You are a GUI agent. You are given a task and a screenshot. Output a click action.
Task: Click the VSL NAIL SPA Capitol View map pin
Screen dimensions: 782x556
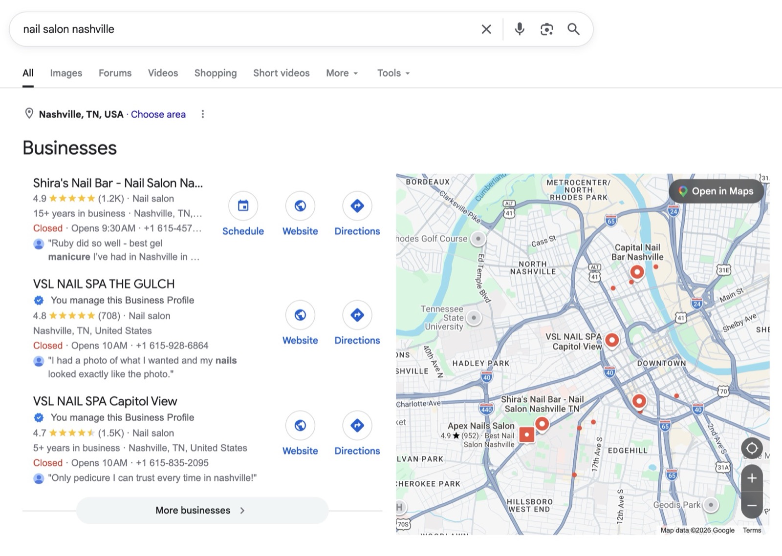[612, 340]
